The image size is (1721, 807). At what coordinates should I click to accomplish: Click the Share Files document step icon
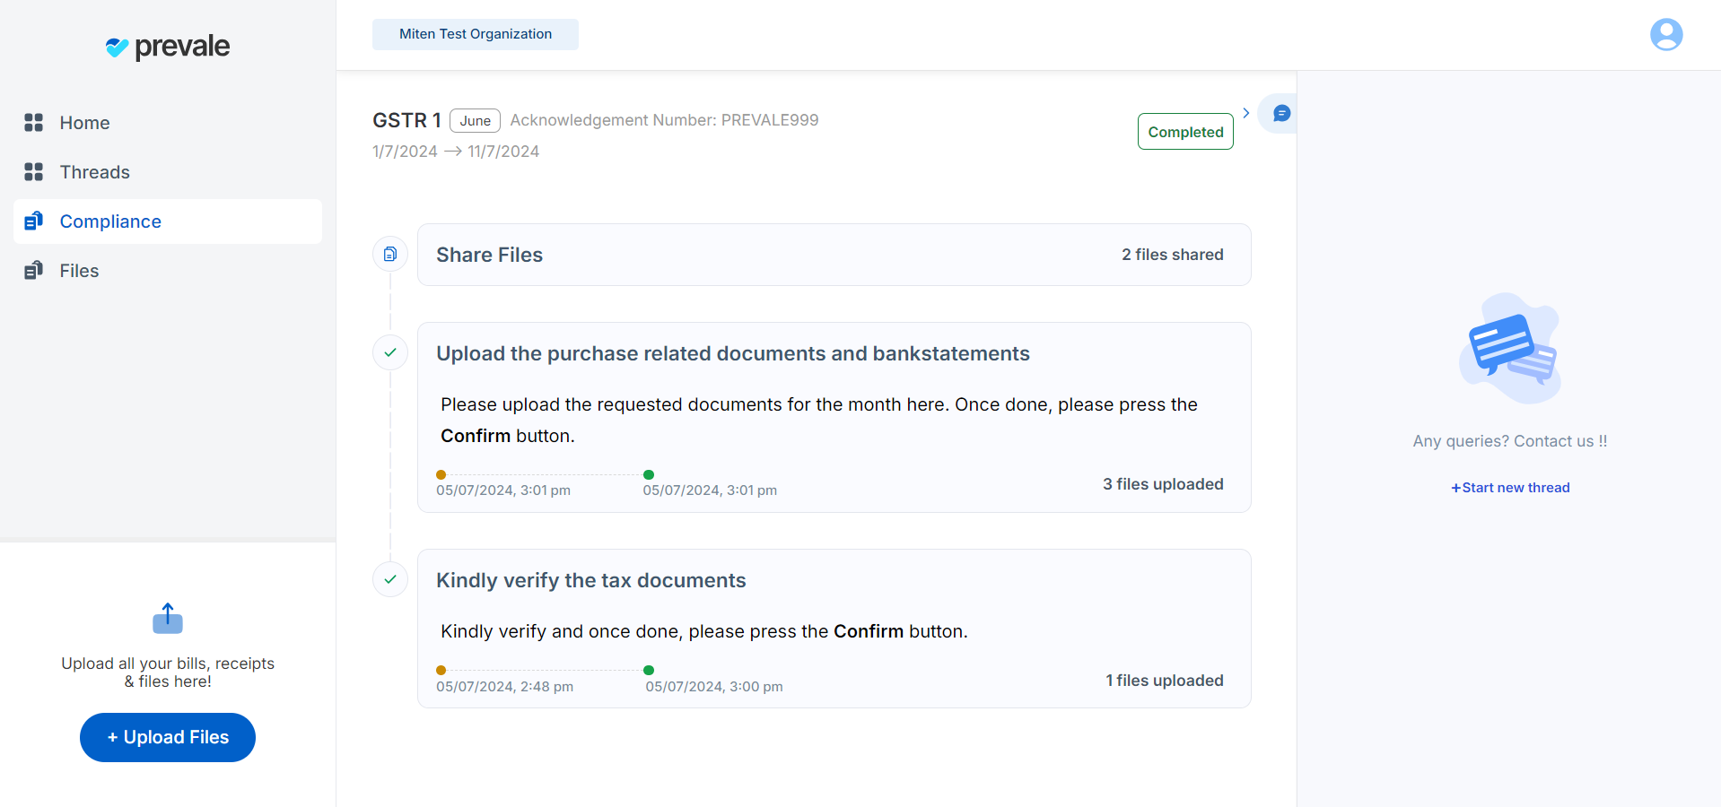click(390, 255)
